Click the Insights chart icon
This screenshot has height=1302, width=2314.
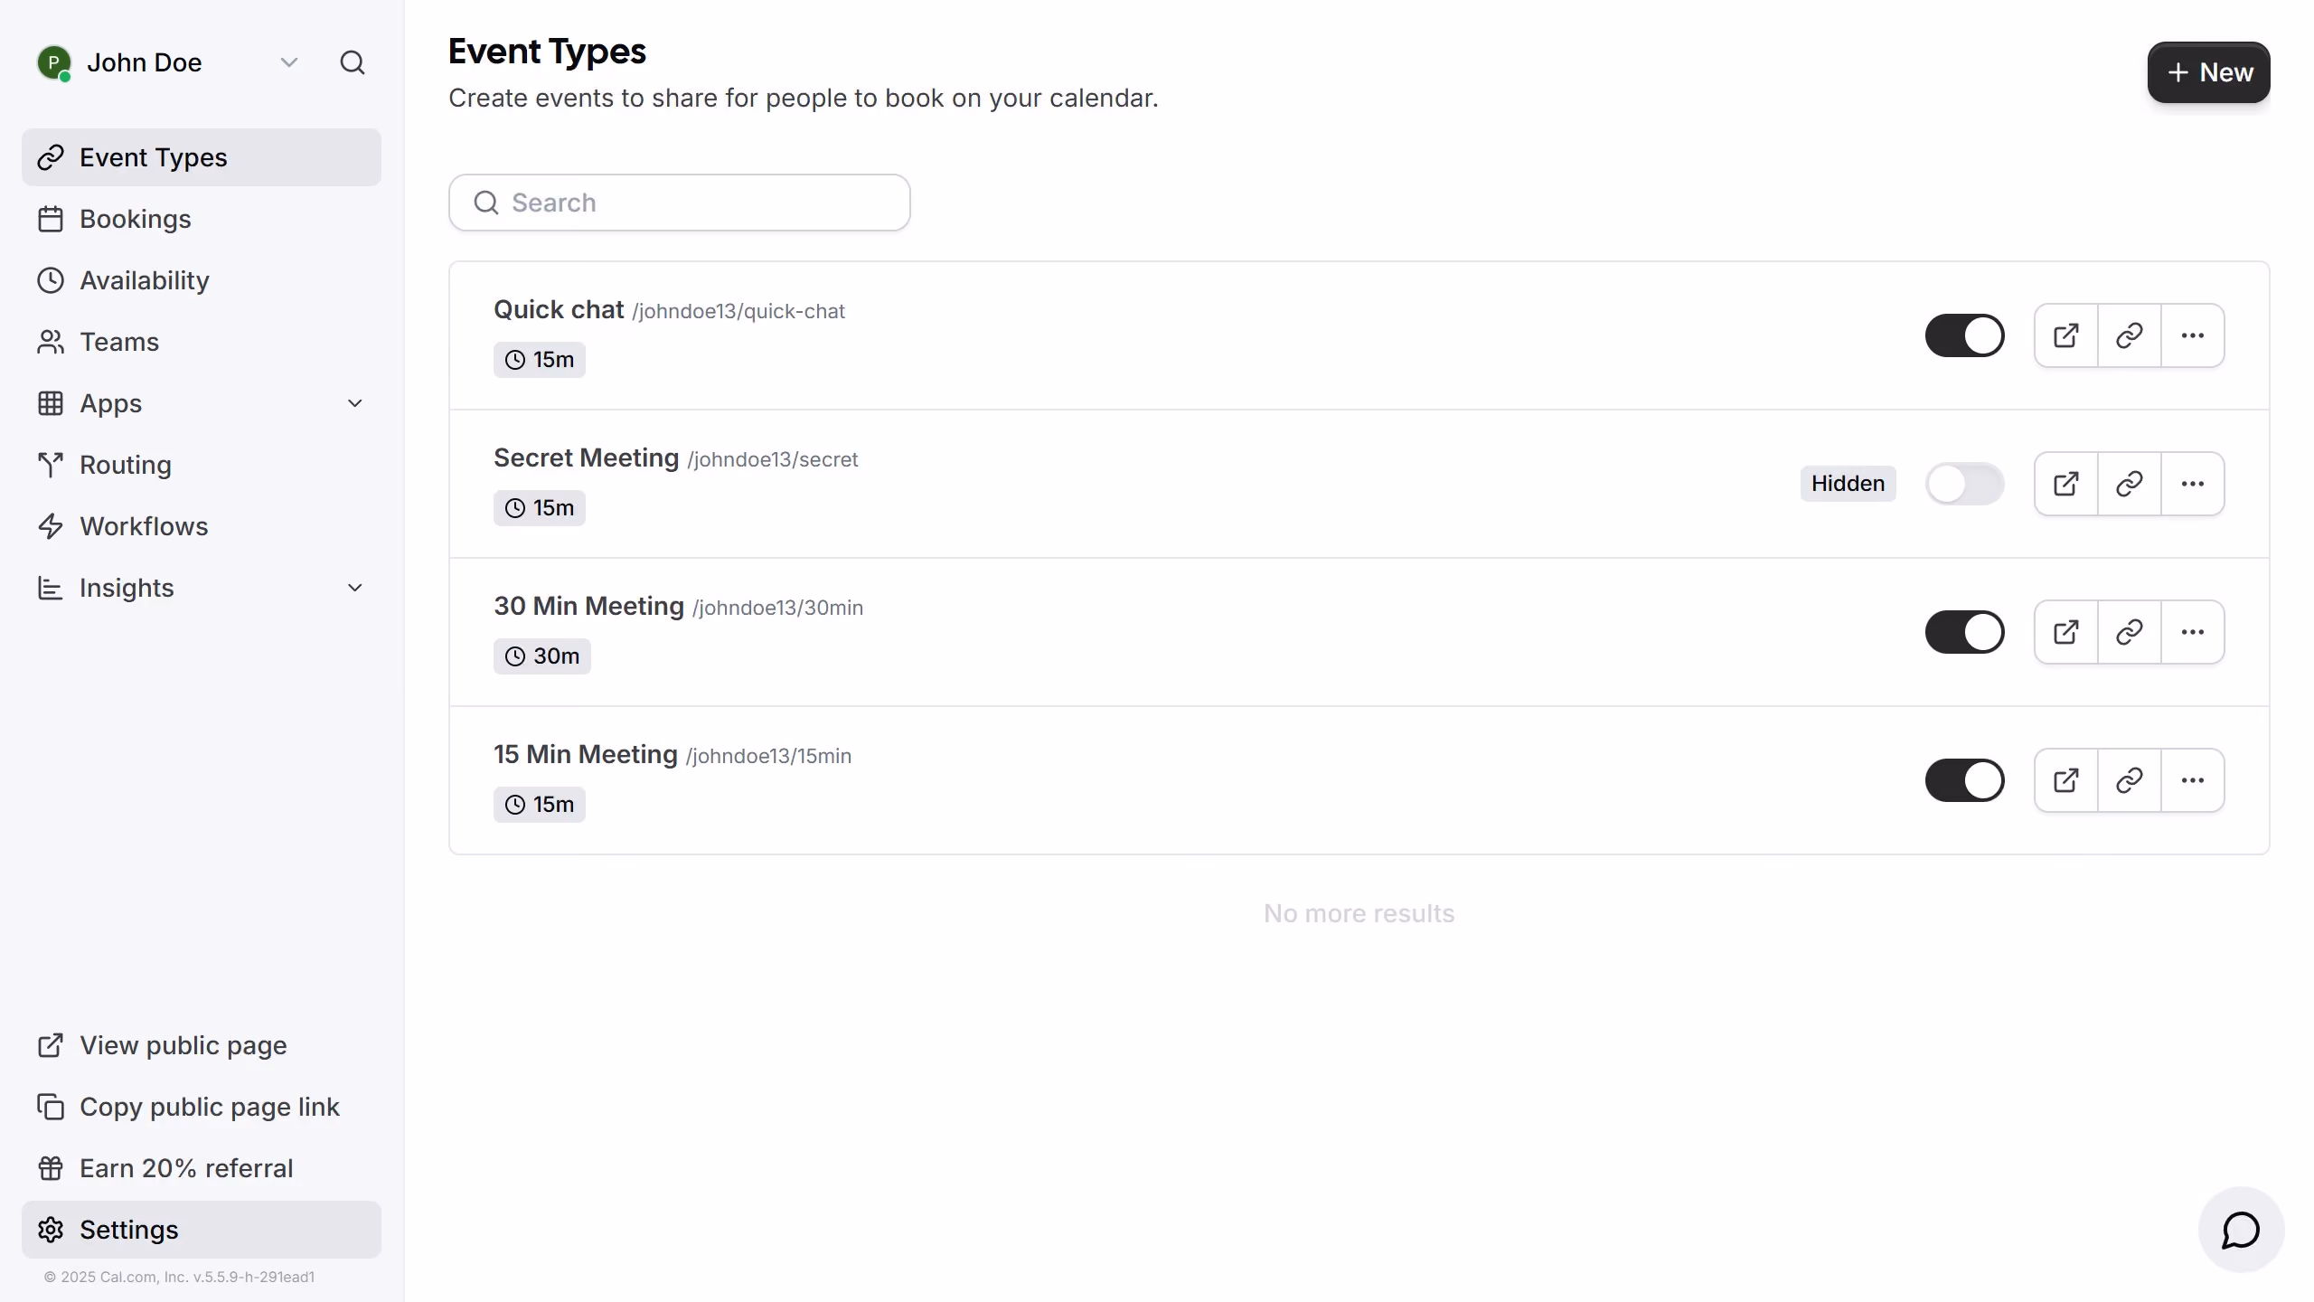coord(51,588)
